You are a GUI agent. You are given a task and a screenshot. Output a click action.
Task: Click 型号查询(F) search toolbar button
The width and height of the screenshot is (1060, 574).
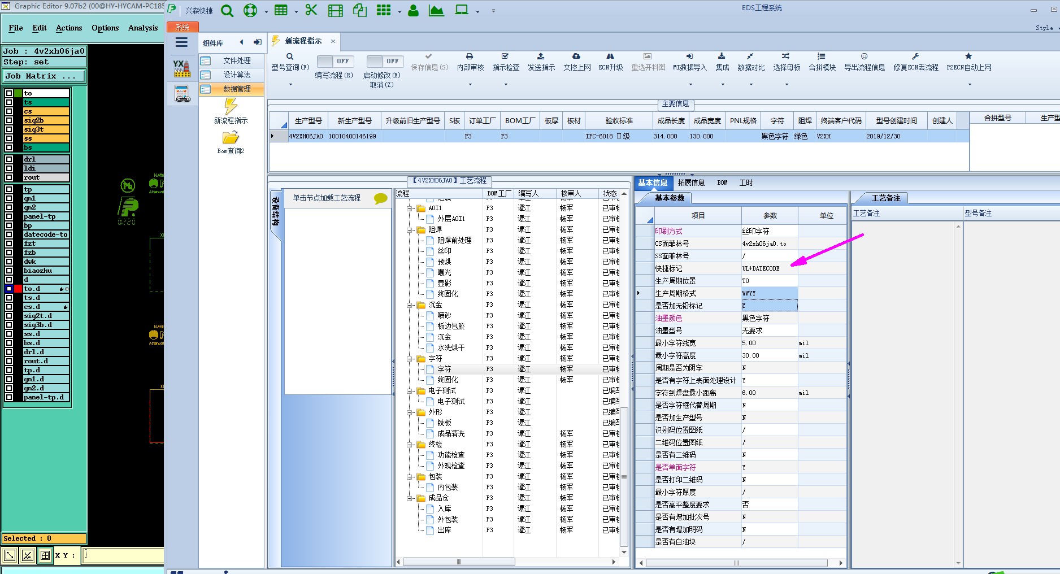tap(290, 62)
